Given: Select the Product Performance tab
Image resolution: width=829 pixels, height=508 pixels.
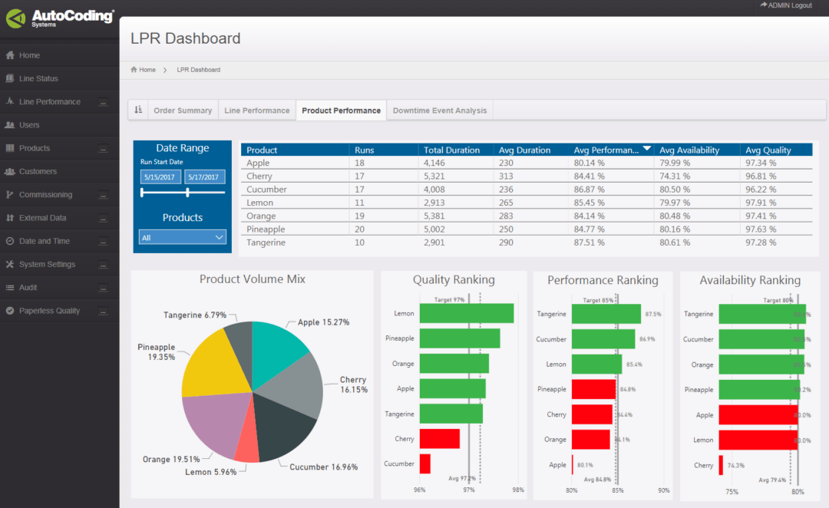Looking at the screenshot, I should click(x=341, y=111).
